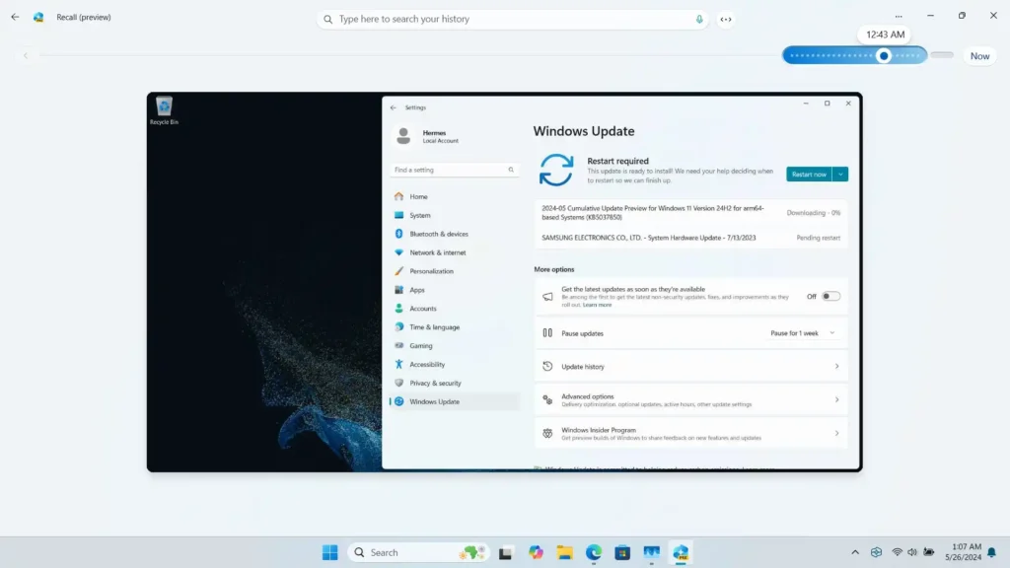Expand Update history chevron
This screenshot has height=568, width=1010.
click(x=836, y=367)
